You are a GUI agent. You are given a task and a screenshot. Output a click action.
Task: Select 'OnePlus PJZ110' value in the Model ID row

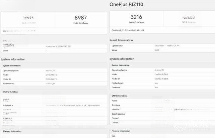[x=161, y=79]
